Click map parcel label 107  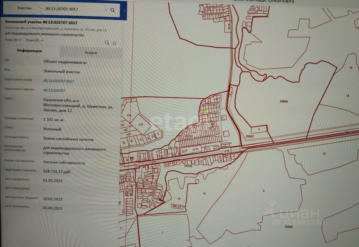(253, 9)
